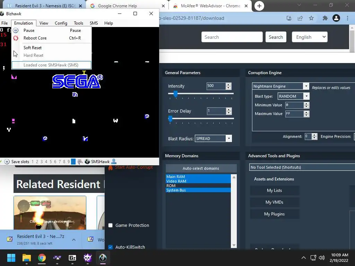
Task: Select ROM in Memory Domains list
Action: point(198,186)
